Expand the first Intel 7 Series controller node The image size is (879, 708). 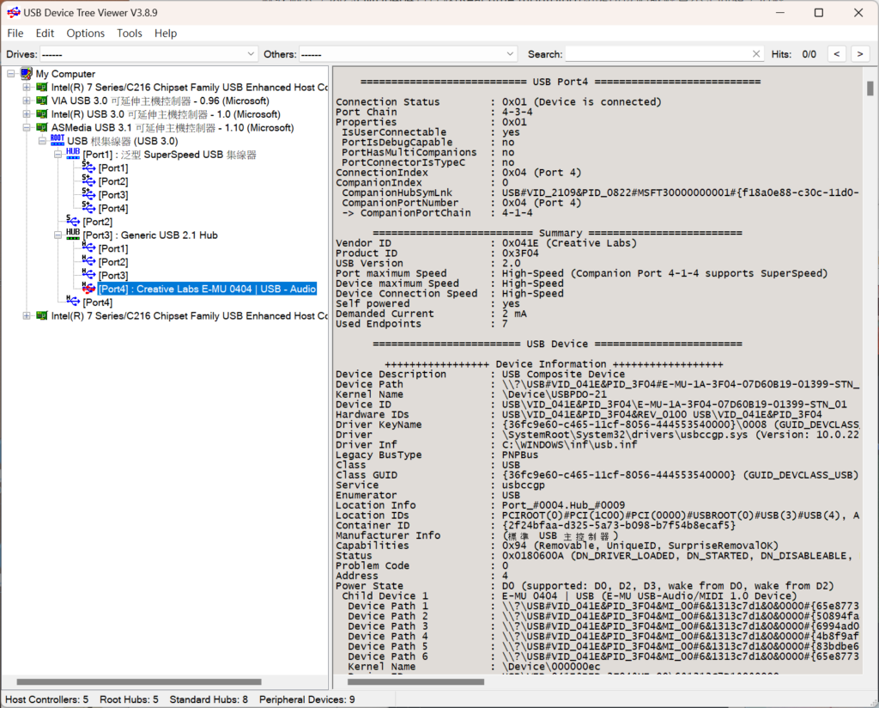pos(27,87)
